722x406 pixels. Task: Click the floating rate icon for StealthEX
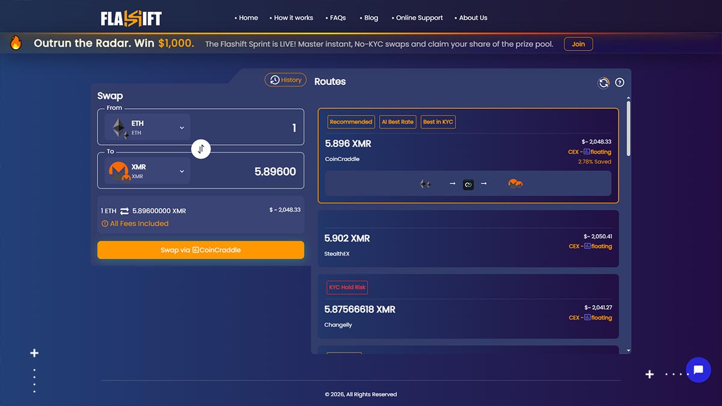587,246
